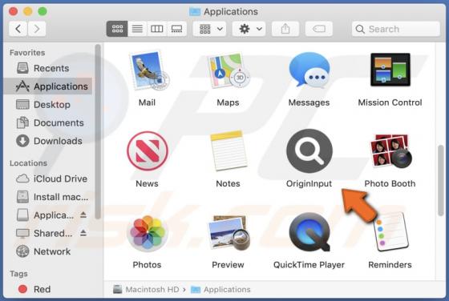Open the gear action menu dropdown

click(249, 29)
